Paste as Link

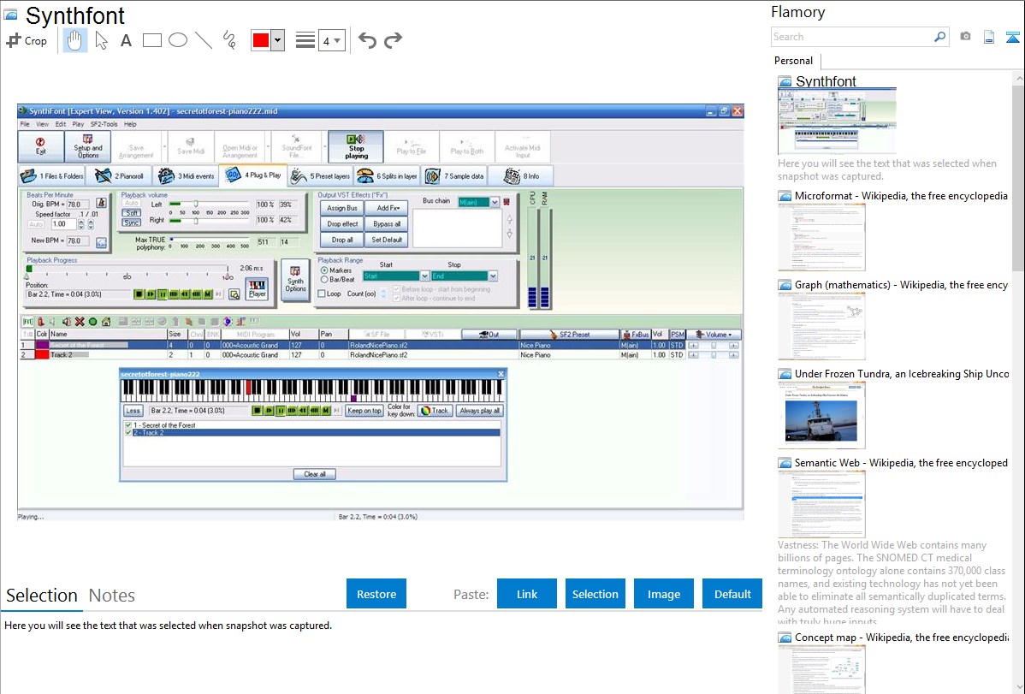527,594
